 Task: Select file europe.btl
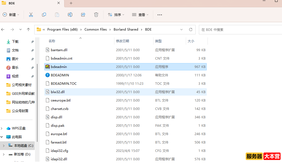125,134
